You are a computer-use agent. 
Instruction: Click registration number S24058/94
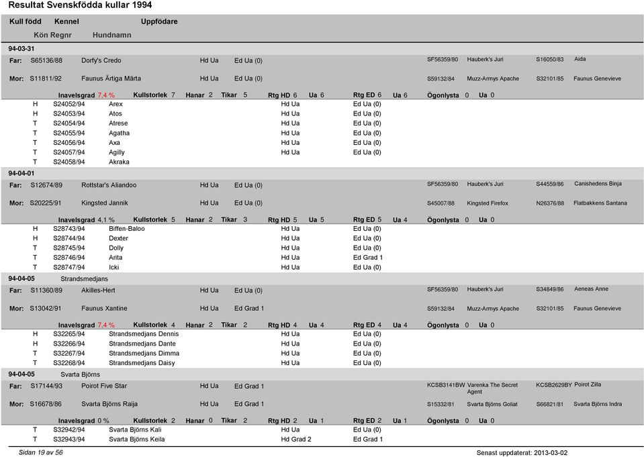[69, 162]
